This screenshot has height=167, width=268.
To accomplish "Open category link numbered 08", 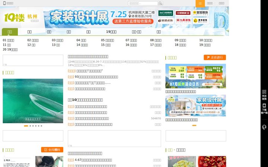I will point(156,40).
